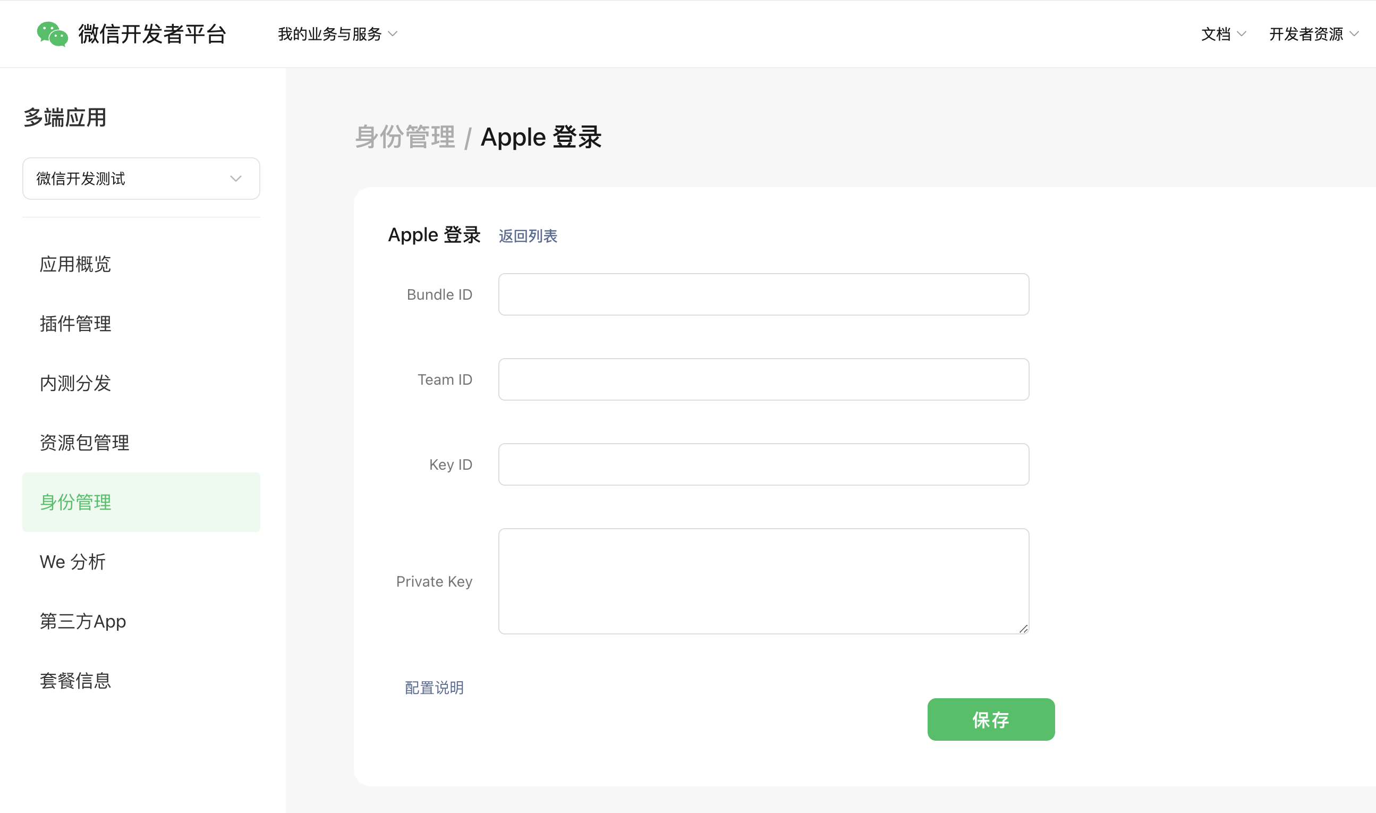Click the green 保存 button
The height and width of the screenshot is (813, 1376).
(x=991, y=719)
